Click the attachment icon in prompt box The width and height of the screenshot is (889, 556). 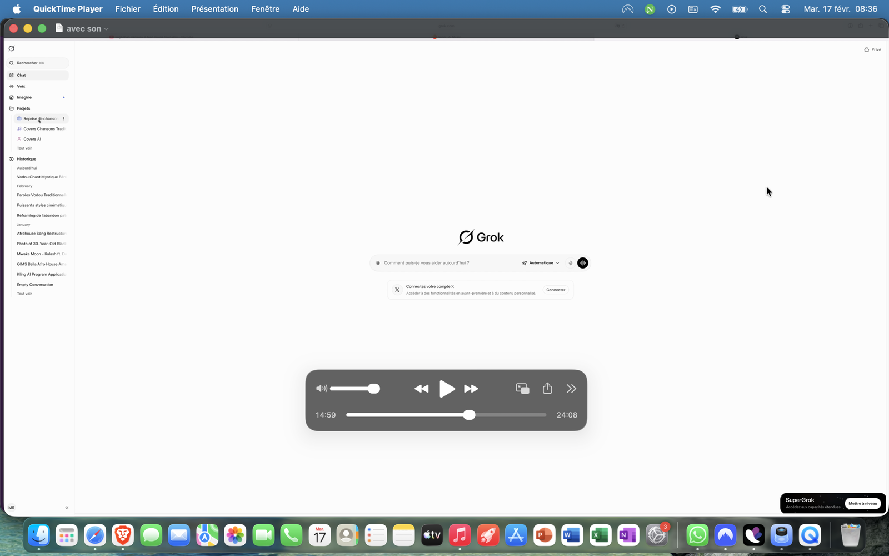coord(378,263)
